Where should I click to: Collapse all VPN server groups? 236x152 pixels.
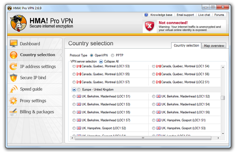coord(101,61)
